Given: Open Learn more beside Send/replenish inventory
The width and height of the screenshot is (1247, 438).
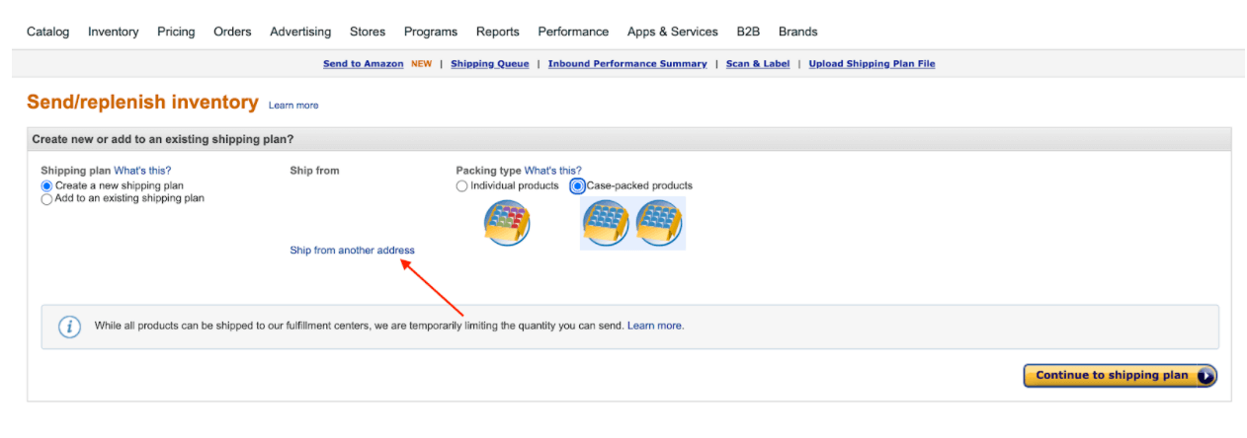Looking at the screenshot, I should (293, 106).
